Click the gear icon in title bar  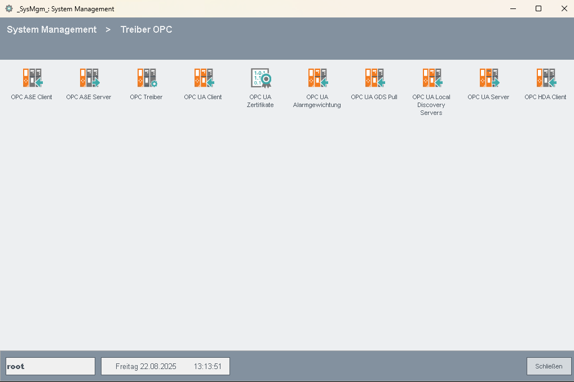[9, 8]
